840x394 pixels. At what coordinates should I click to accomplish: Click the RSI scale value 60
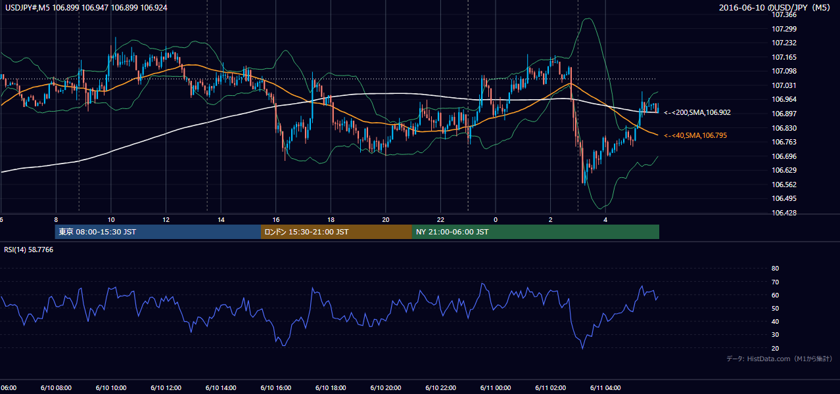775,295
